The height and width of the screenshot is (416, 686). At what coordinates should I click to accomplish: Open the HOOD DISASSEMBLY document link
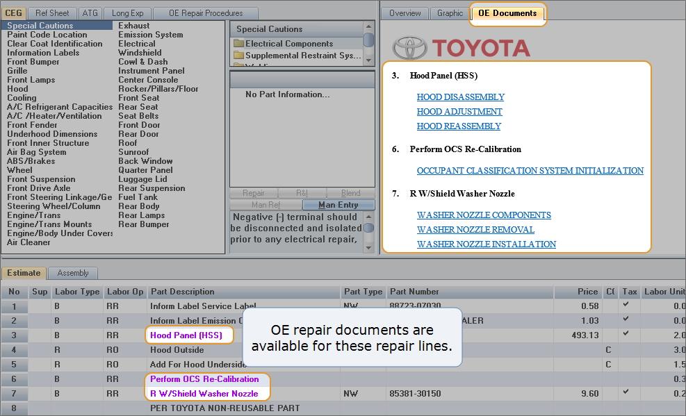pyautogui.click(x=460, y=97)
